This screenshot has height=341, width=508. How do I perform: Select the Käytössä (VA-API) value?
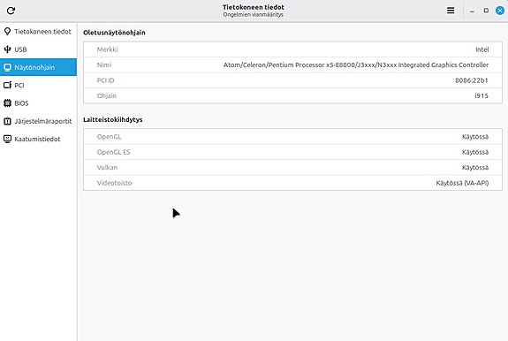point(462,183)
